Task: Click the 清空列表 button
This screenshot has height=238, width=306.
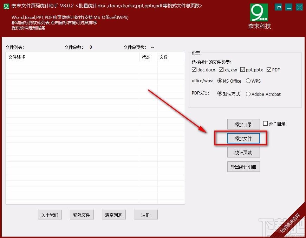Action: [113, 215]
